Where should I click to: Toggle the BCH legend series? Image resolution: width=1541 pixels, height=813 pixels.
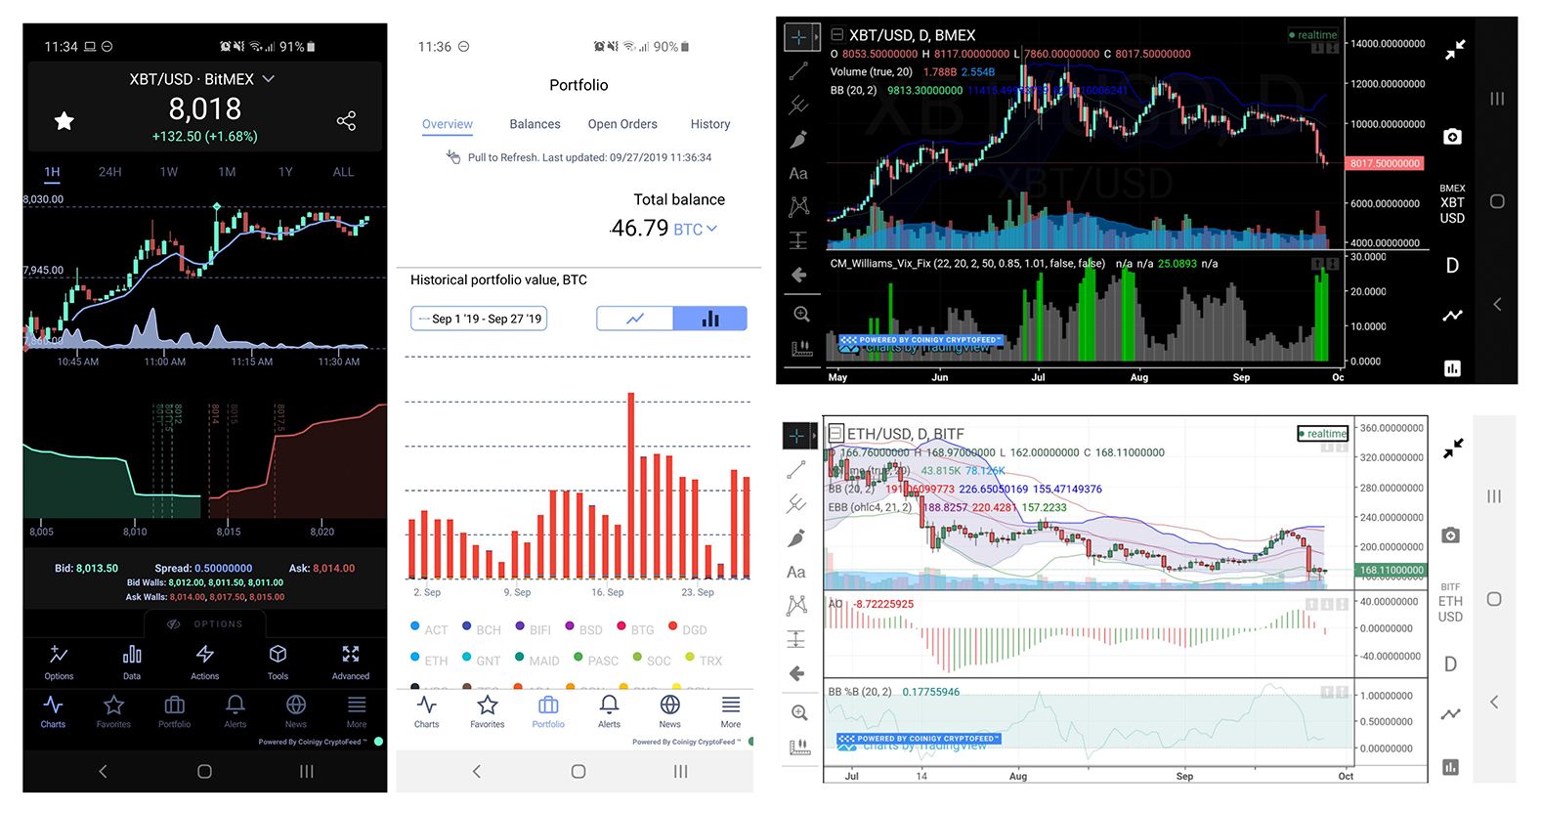(482, 629)
